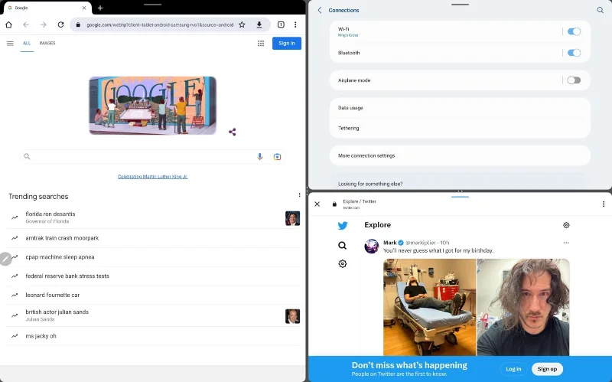Select trending search 'british actor julian sands'
The image size is (612, 382).
tap(153, 315)
